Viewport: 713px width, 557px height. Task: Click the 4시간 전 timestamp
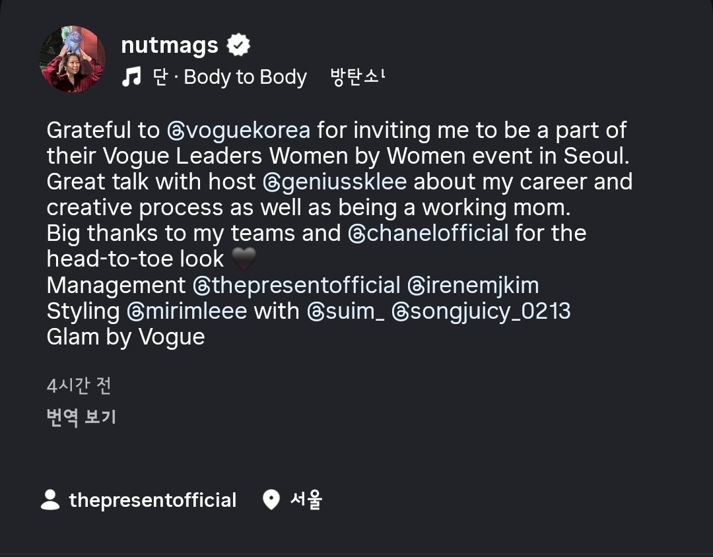click(x=79, y=385)
